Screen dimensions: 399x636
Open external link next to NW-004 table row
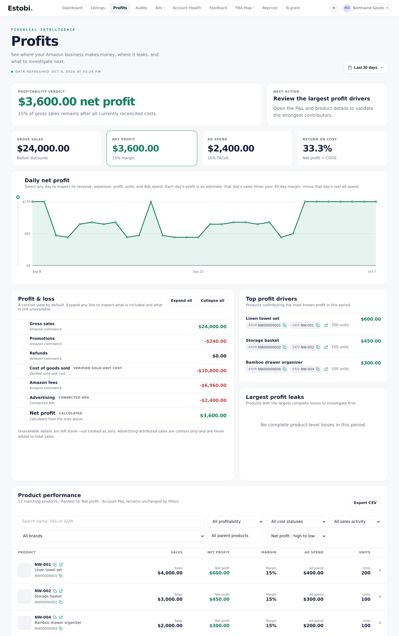(x=61, y=617)
